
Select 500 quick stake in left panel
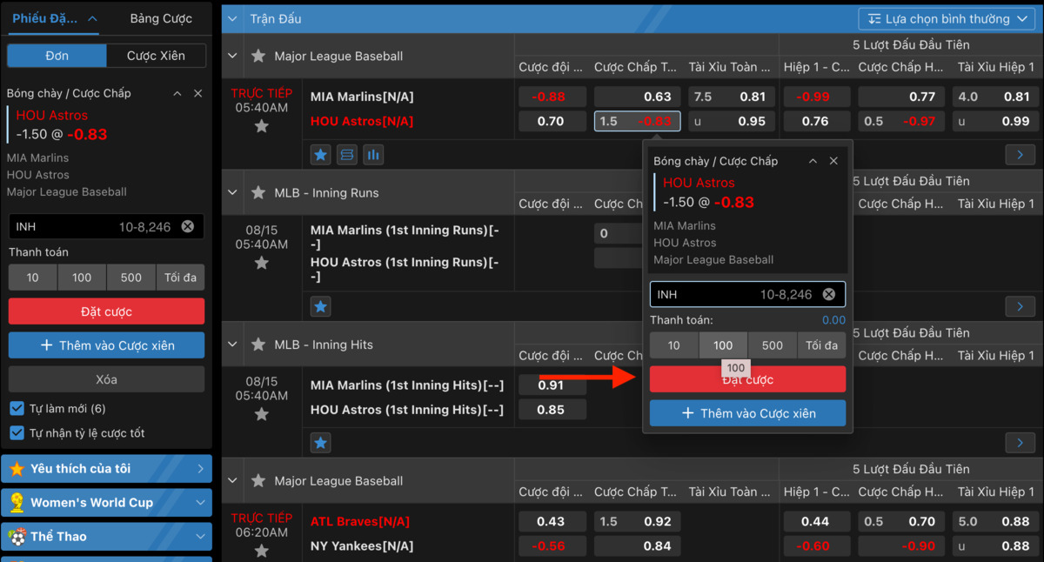[x=131, y=278]
